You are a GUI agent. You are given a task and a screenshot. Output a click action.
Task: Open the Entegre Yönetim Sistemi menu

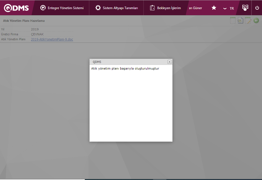pos(62,8)
